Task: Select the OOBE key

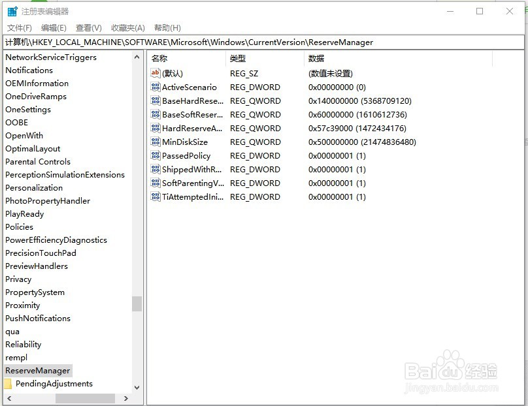Action: click(16, 123)
